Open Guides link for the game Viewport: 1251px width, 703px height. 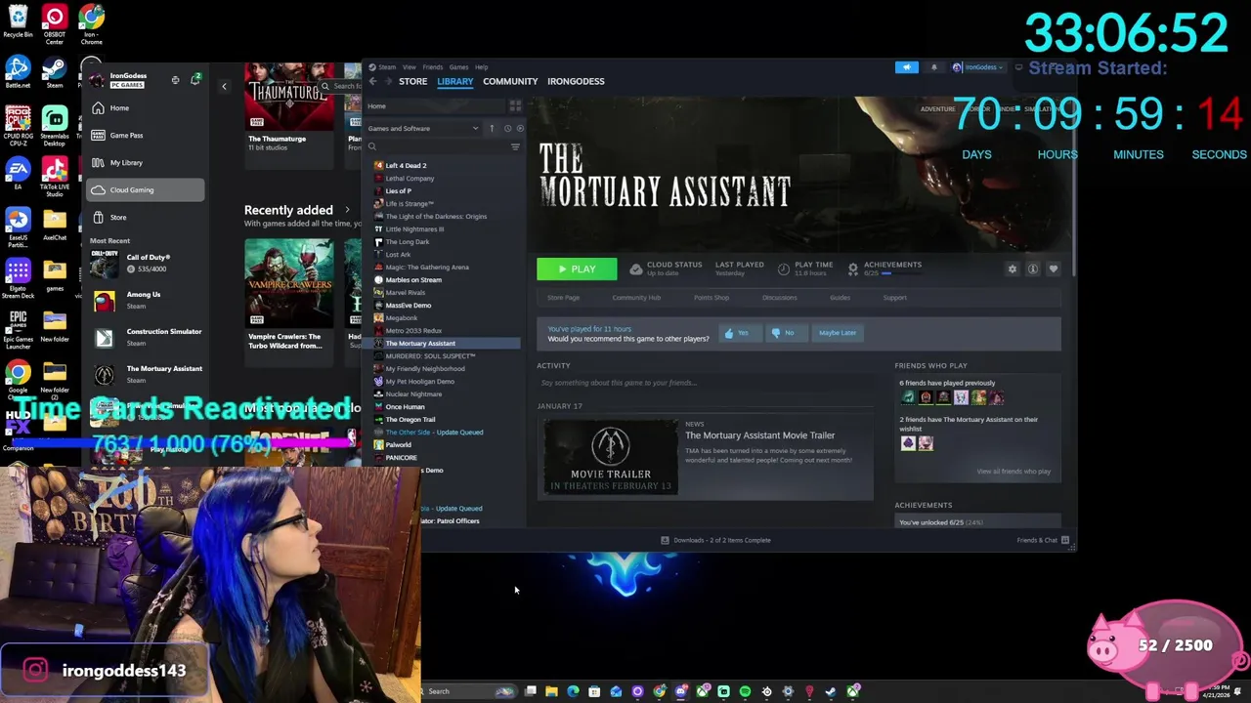840,298
